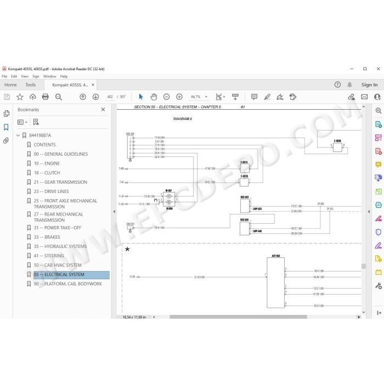Expand right tools pane arrow

(x=369, y=212)
